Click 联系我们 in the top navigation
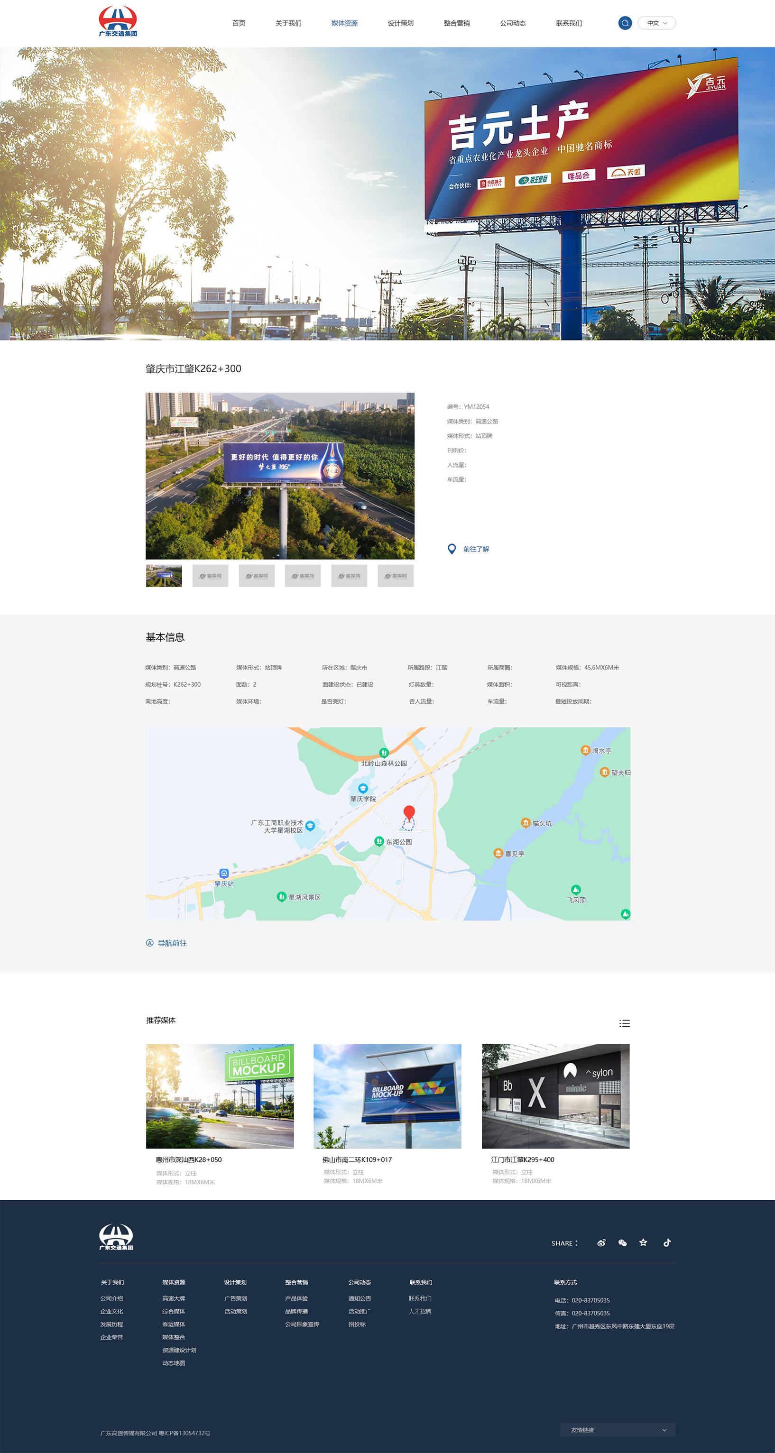 coord(569,23)
